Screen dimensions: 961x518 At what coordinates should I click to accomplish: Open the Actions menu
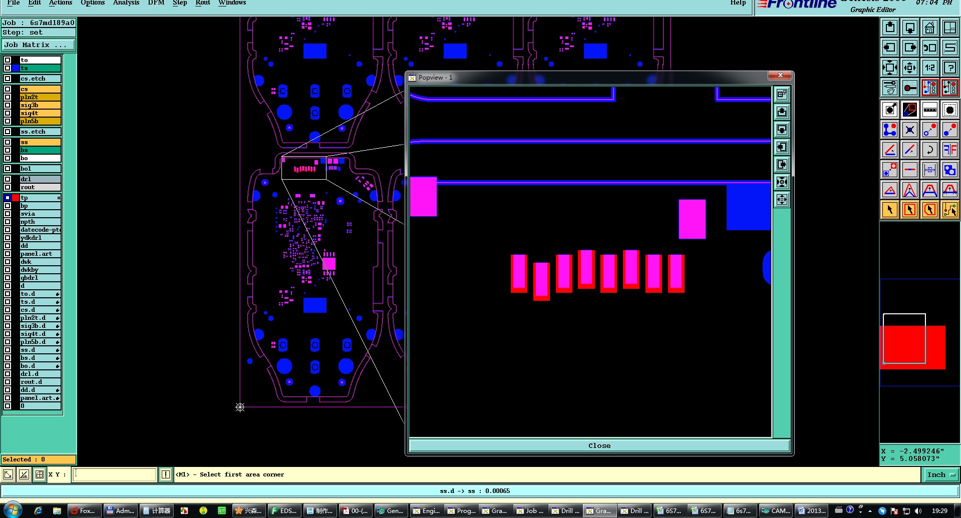point(61,3)
